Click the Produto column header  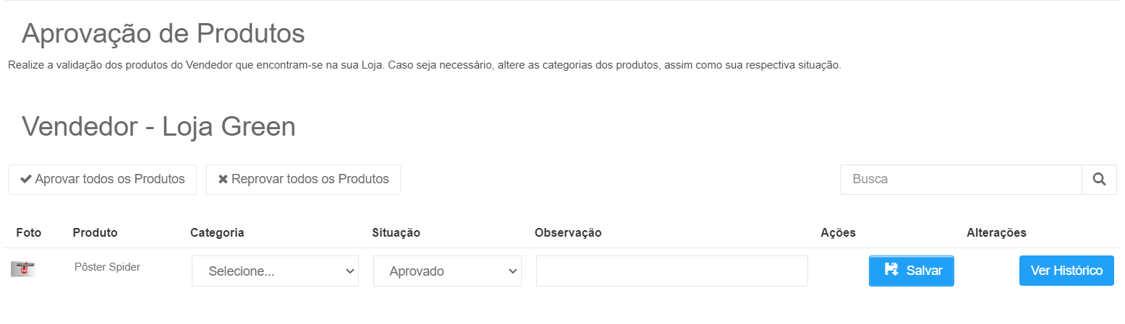95,232
